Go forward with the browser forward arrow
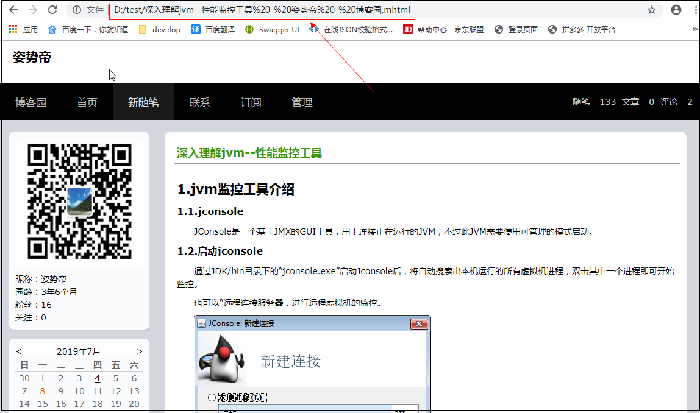The width and height of the screenshot is (700, 413). pyautogui.click(x=33, y=10)
